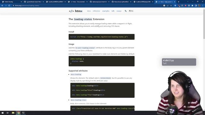Image resolution: width=205 pixels, height=115 pixels.
Task: Click the magnifying glass search icon in the htmx nav
Action: [x=126, y=11]
